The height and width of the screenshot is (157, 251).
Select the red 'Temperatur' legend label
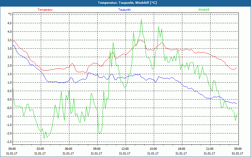pos(45,10)
